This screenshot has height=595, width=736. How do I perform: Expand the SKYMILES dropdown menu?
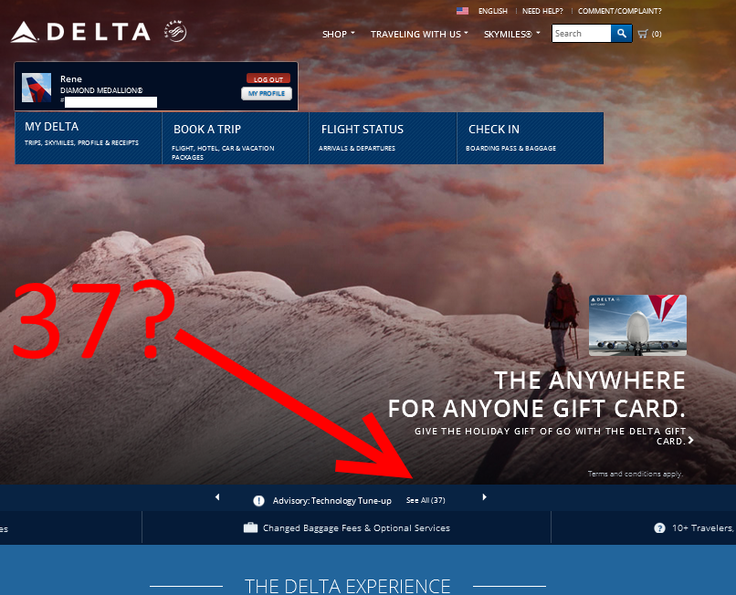point(512,35)
